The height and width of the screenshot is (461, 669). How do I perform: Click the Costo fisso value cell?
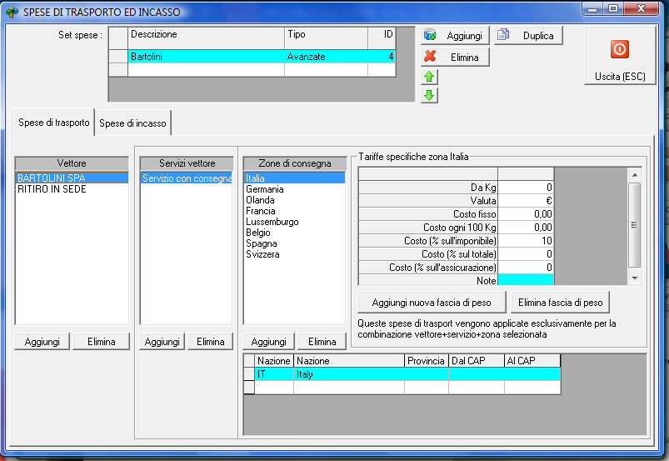526,214
